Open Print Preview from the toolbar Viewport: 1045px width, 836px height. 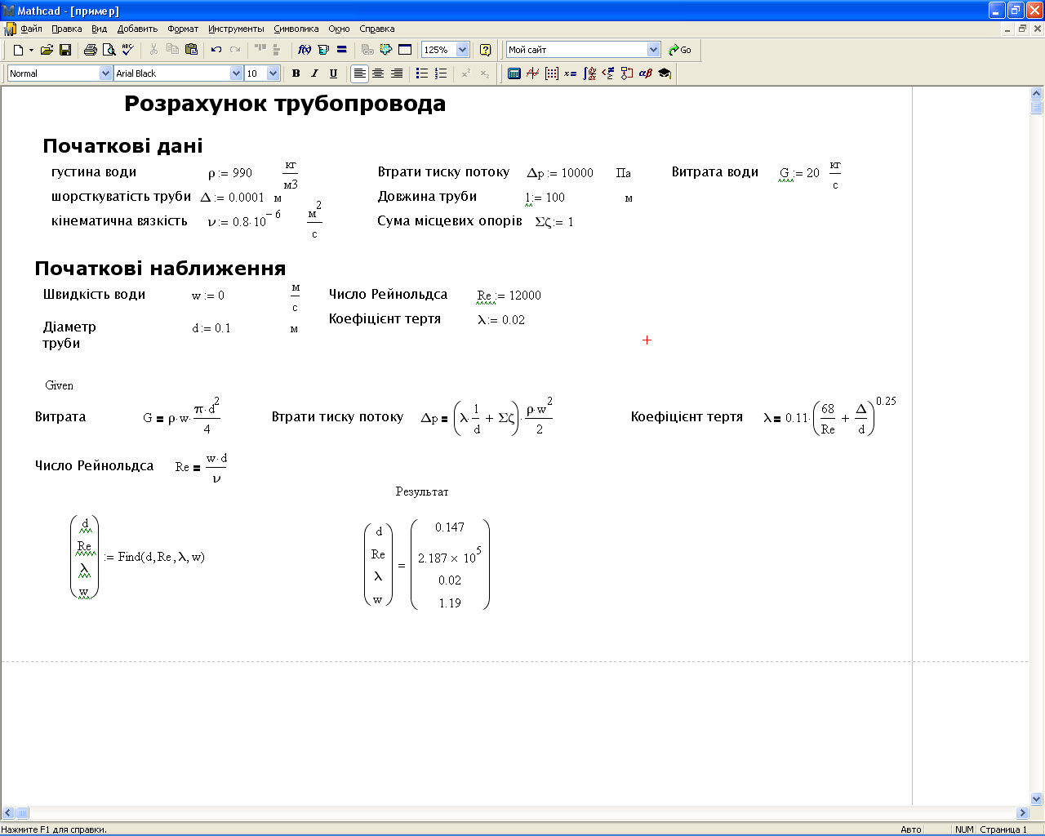[x=109, y=50]
